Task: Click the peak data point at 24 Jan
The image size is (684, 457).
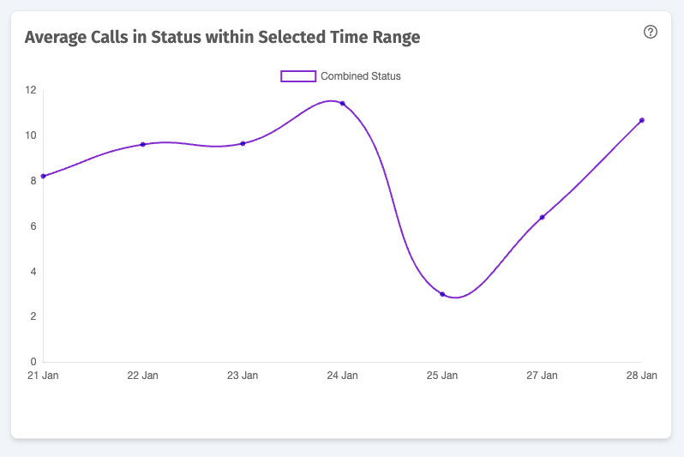Action: (x=343, y=104)
